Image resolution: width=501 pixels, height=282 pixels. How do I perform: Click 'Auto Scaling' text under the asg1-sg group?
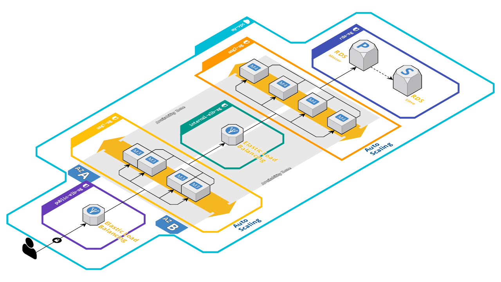point(247,224)
